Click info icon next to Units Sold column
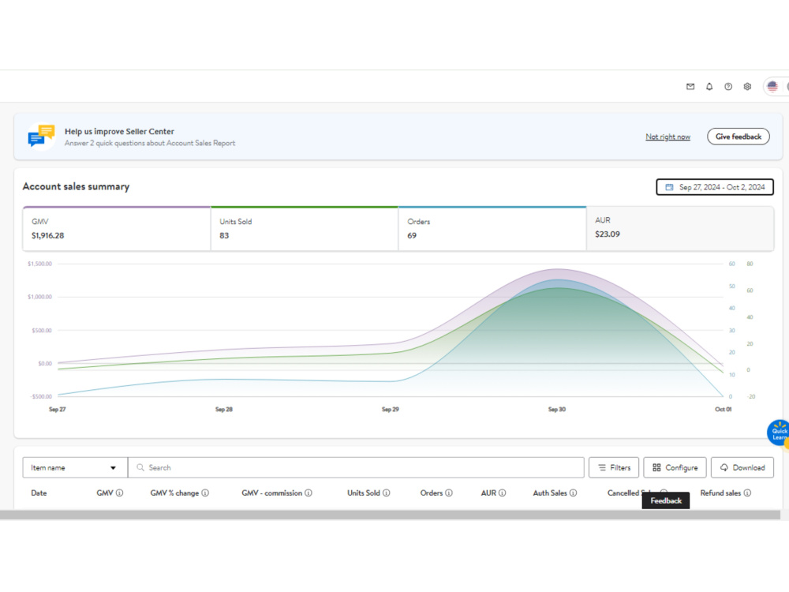Image resolution: width=789 pixels, height=592 pixels. pyautogui.click(x=386, y=493)
